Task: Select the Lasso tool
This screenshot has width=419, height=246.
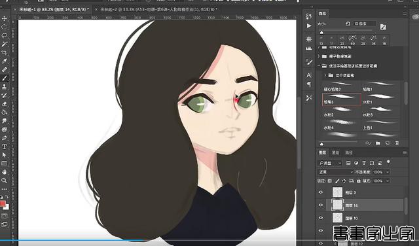Action: (5, 35)
